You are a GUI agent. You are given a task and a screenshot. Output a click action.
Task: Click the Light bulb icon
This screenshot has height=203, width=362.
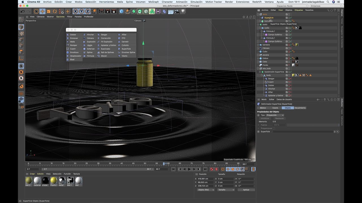click(183, 12)
